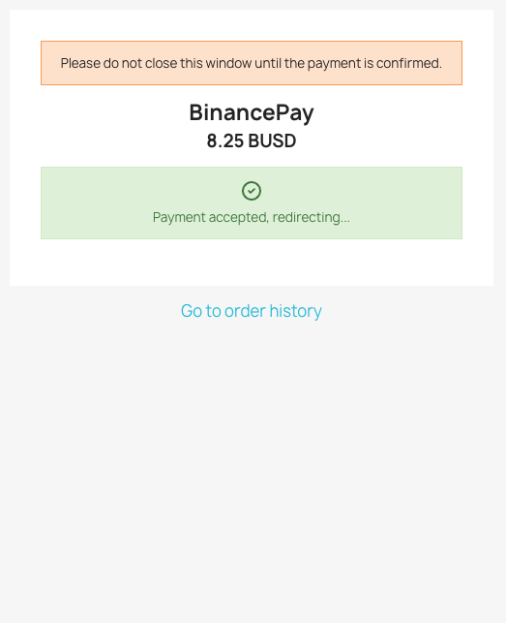Click the word "order" in the bottom link
This screenshot has width=506, height=623.
(245, 311)
